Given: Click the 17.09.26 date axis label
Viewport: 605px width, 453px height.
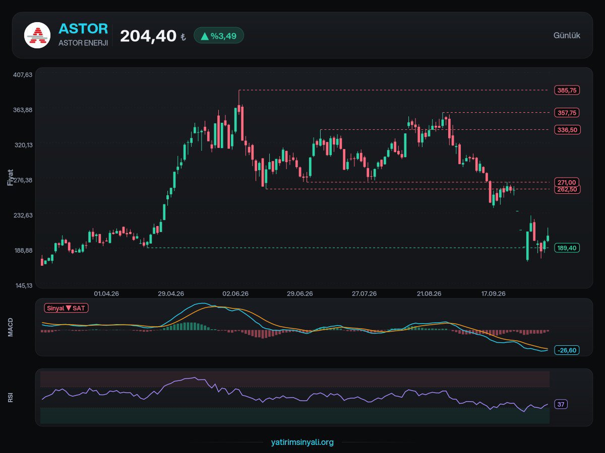Looking at the screenshot, I should click(x=494, y=293).
